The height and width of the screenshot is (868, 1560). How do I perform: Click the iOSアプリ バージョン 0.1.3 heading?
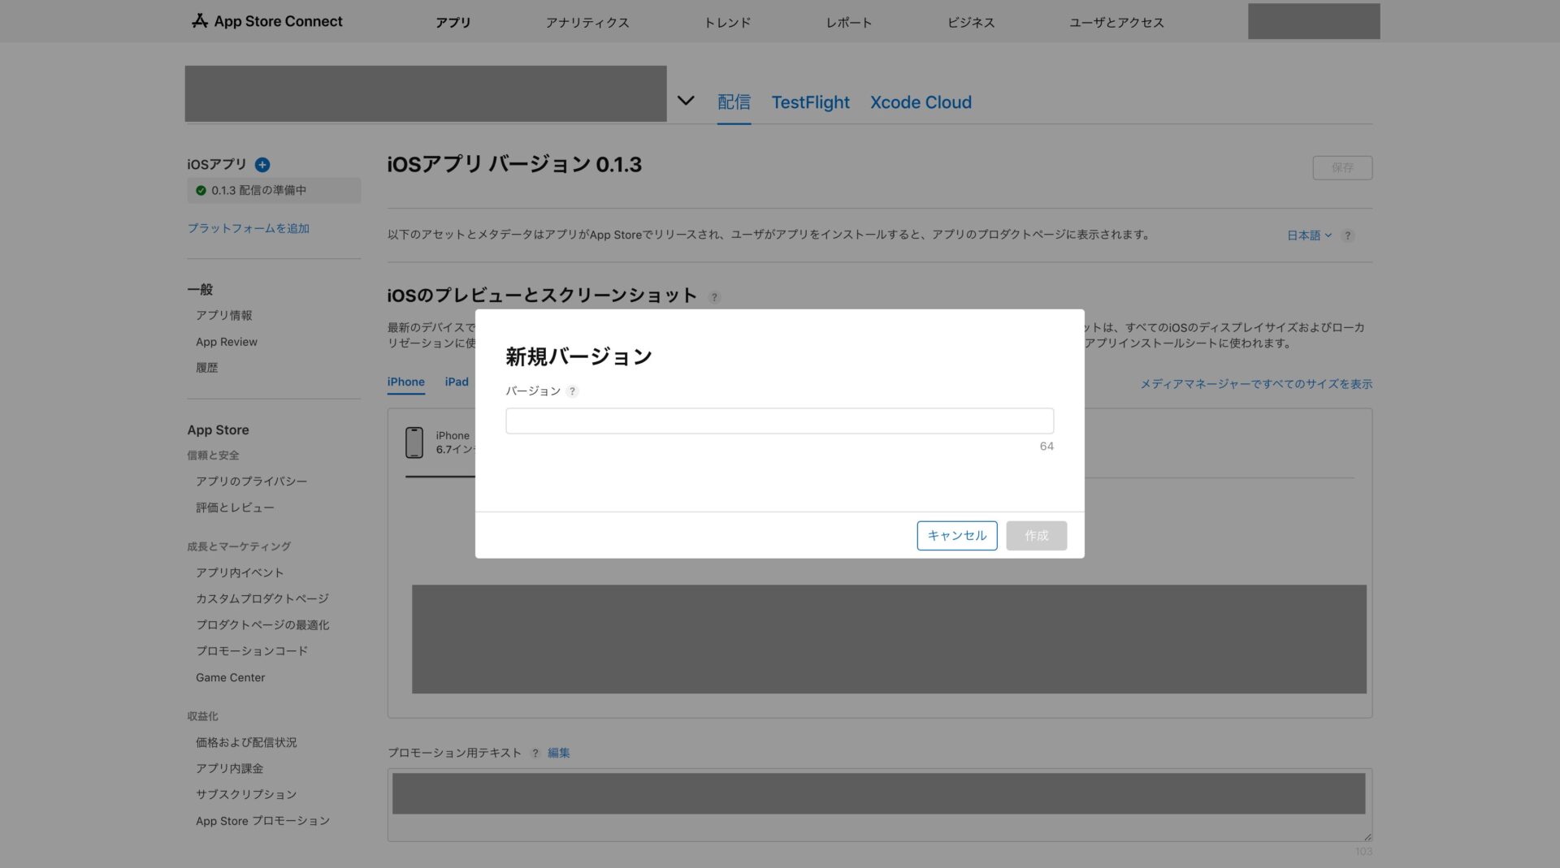[x=514, y=165]
